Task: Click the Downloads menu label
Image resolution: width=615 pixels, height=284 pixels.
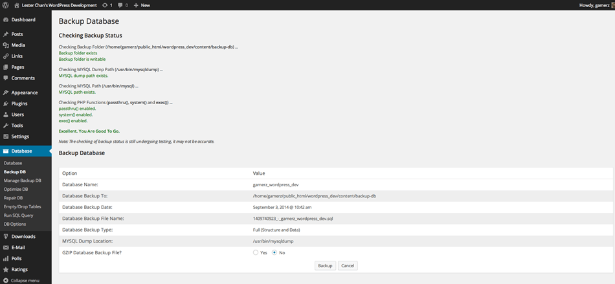Action: click(23, 237)
